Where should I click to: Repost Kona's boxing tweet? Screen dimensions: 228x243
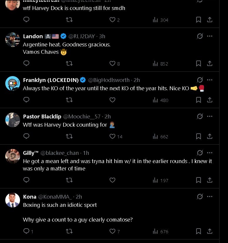[x=69, y=231]
